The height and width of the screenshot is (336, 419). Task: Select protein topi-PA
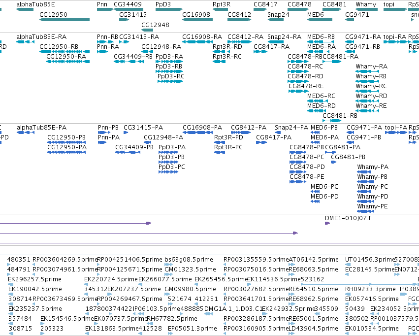pos(396,128)
